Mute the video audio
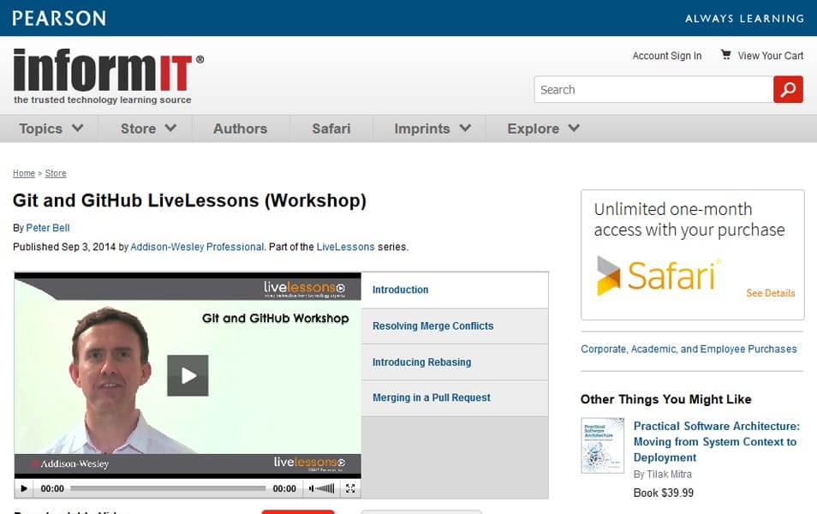The image size is (817, 514). (310, 488)
